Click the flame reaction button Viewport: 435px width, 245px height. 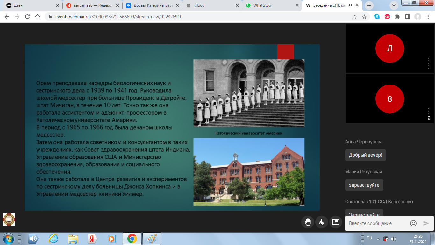[x=322, y=222]
